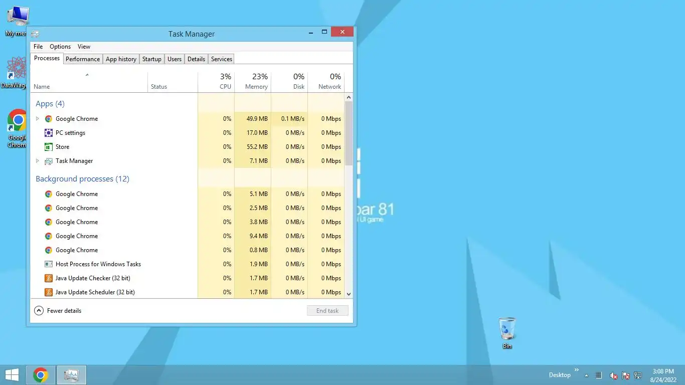
Task: Open the network tray icon
Action: [x=638, y=375]
